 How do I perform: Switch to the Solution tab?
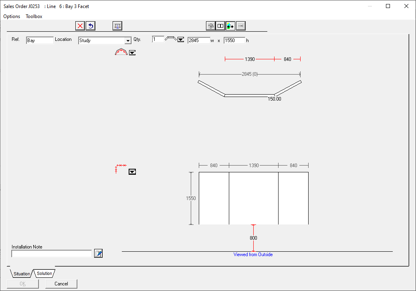click(44, 273)
